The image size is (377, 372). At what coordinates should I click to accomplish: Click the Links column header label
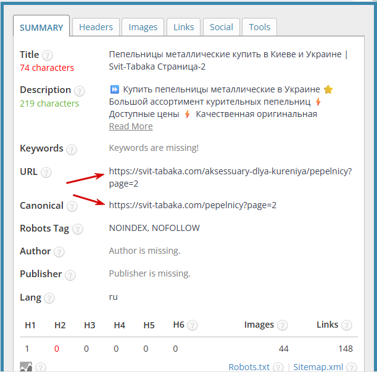(327, 325)
